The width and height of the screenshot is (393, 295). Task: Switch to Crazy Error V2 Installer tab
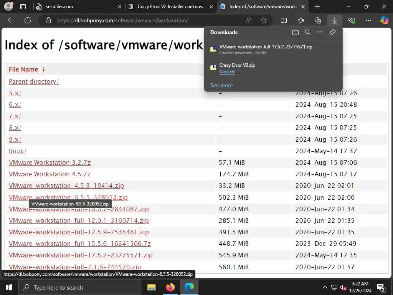(x=170, y=7)
